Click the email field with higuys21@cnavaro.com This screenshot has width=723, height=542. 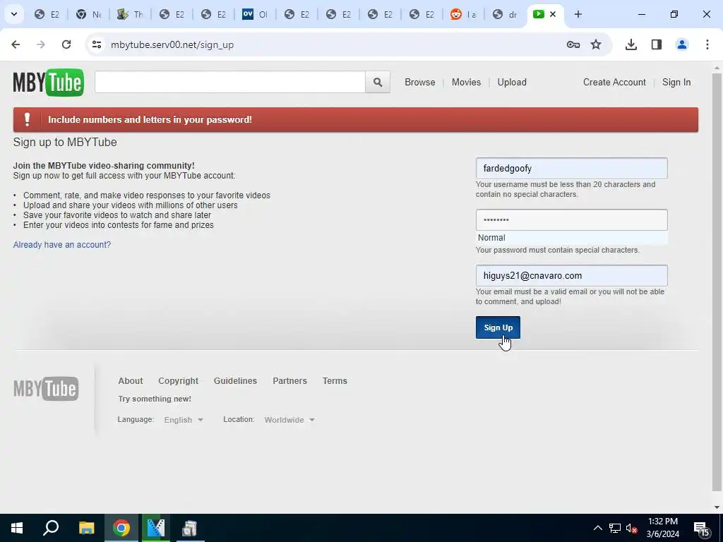point(572,276)
